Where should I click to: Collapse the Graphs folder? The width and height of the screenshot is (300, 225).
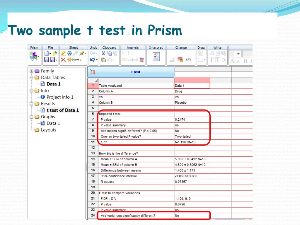pyautogui.click(x=31, y=117)
